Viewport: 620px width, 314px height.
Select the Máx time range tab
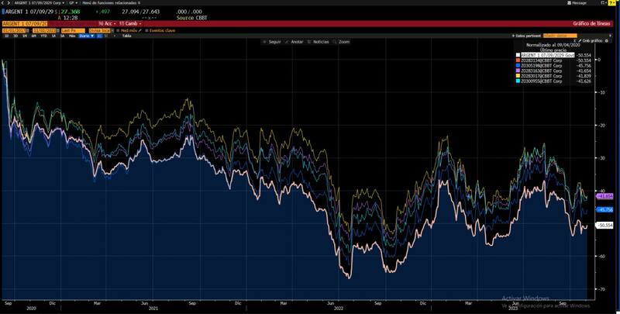(72, 36)
